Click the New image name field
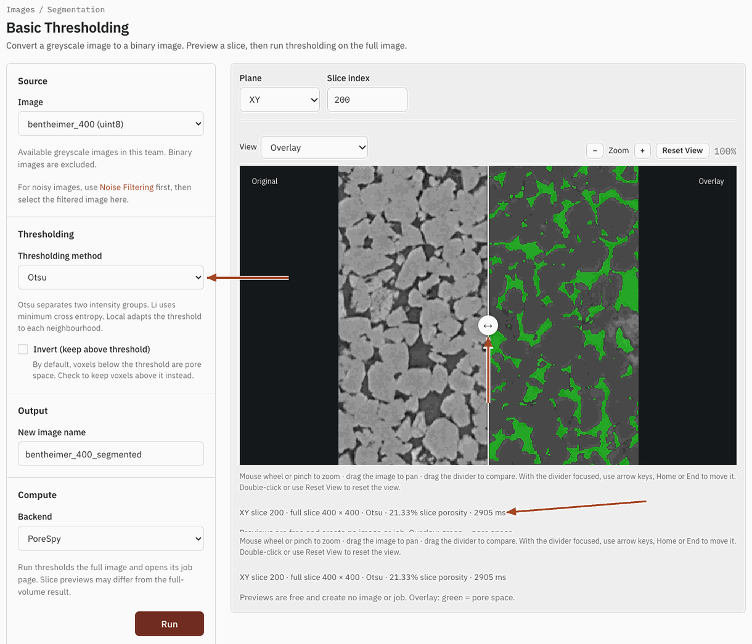 click(x=111, y=454)
